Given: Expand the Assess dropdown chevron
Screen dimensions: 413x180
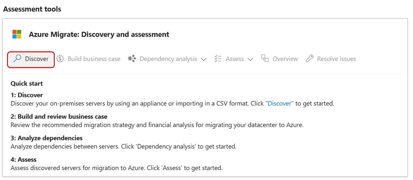Looking at the screenshot, I should (x=251, y=59).
